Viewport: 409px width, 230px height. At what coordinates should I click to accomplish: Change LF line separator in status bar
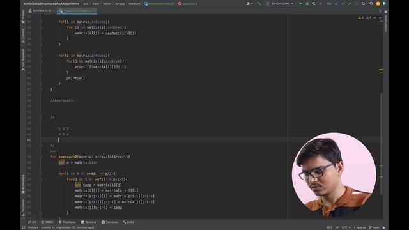click(337, 227)
